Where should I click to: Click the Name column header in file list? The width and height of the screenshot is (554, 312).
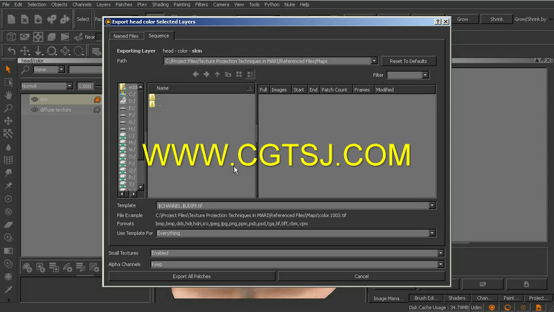[x=201, y=88]
